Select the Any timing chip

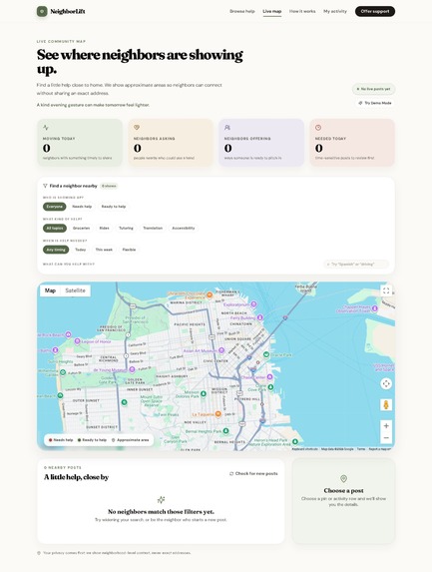[56, 250]
